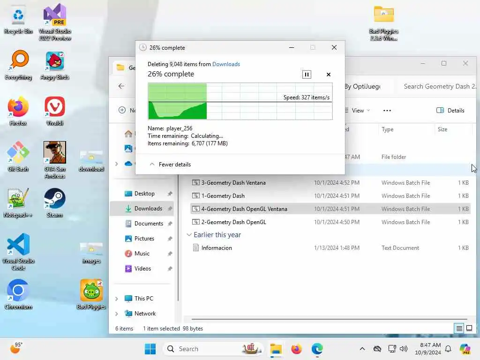Screen dimensions: 480x360
Task: Open the weather widget showing 95°
Action: point(16,348)
